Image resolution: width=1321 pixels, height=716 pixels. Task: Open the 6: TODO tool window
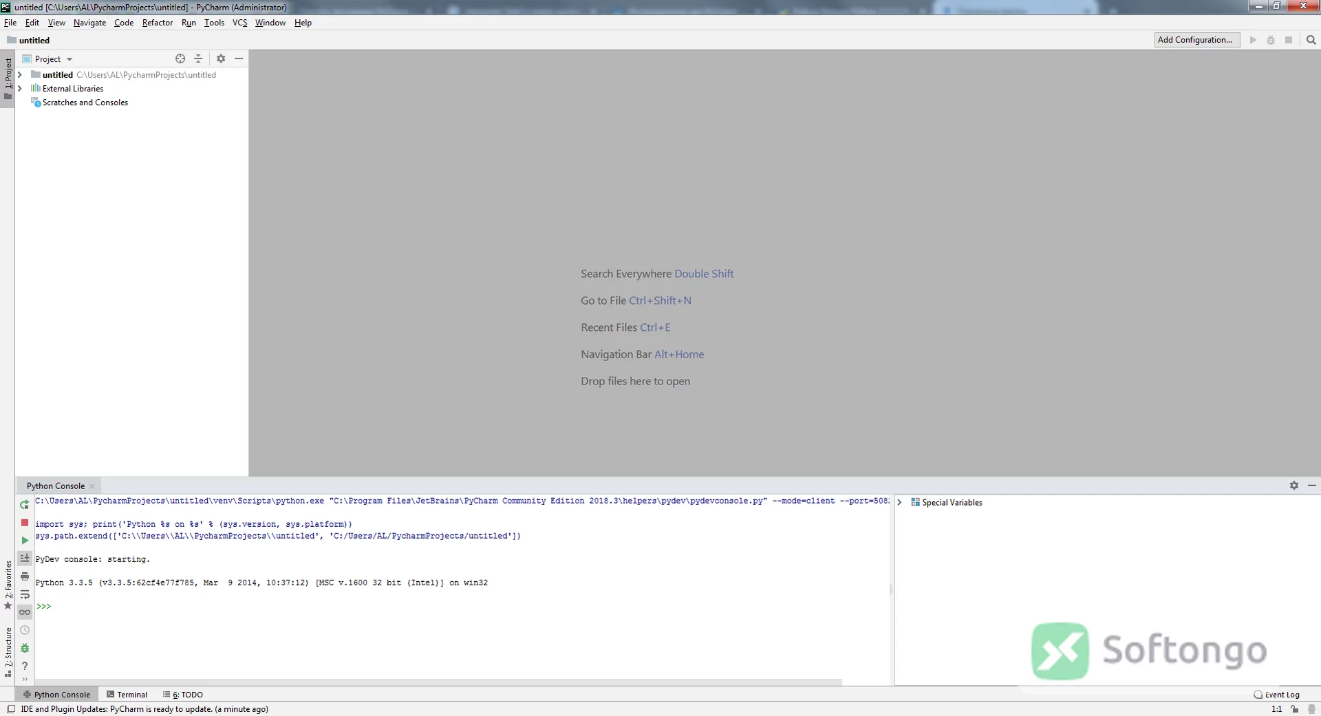click(183, 695)
